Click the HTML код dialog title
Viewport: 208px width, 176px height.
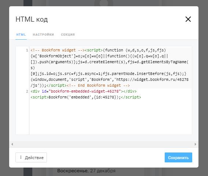(x=32, y=19)
